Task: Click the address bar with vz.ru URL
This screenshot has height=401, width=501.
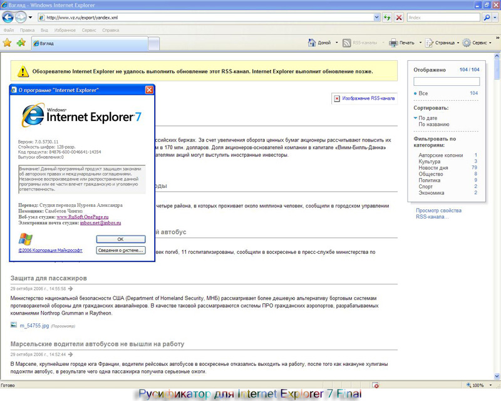Action: [x=206, y=18]
